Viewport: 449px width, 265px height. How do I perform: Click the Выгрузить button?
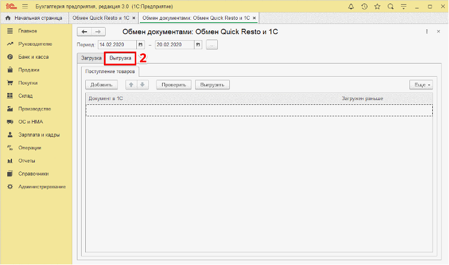[x=212, y=85]
